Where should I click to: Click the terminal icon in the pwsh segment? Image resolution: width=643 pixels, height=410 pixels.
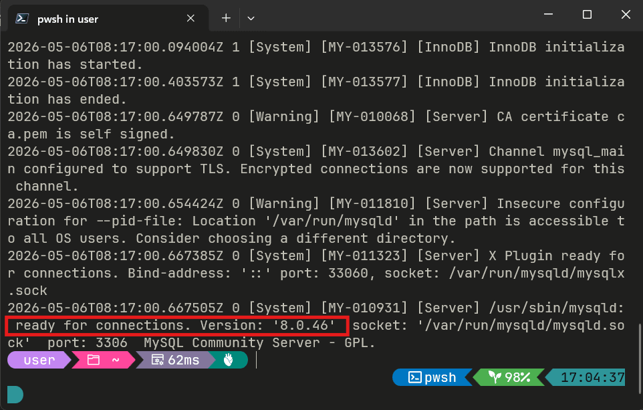coord(414,377)
